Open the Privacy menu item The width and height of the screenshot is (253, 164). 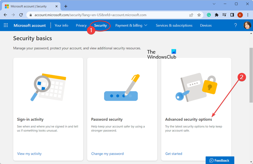pos(81,26)
